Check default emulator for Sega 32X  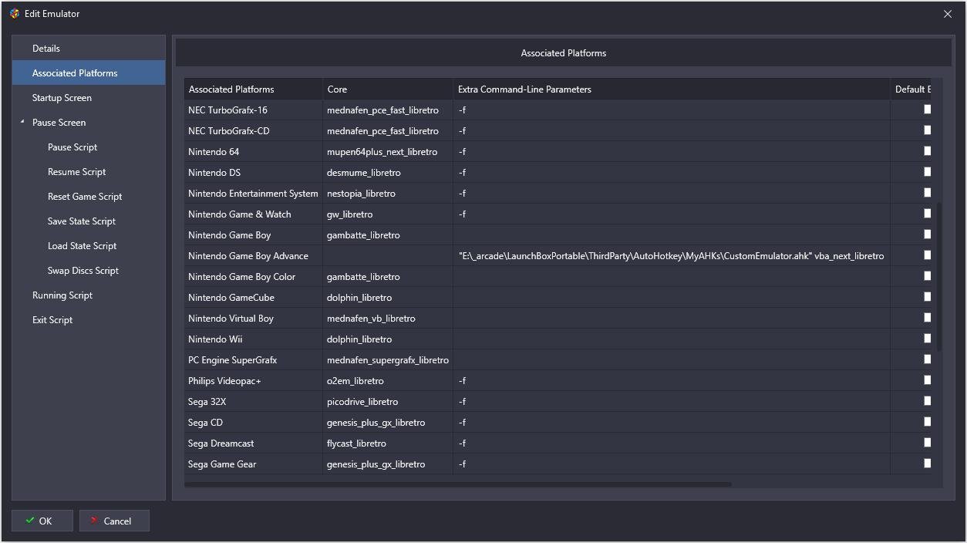927,401
